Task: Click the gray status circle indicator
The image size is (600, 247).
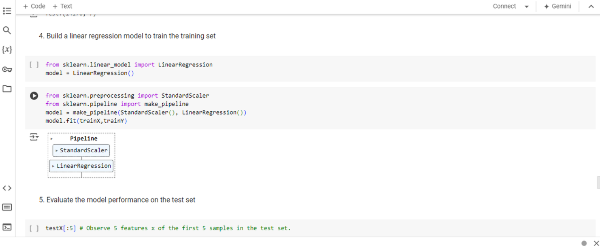Action: (x=584, y=243)
